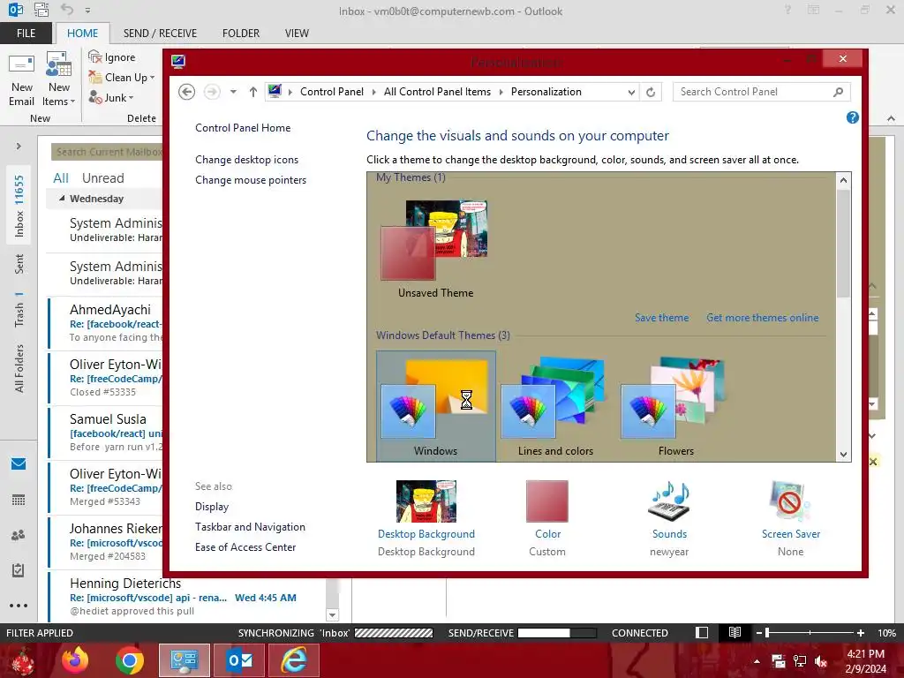Go up one level in Control Panel
This screenshot has height=678, width=904.
point(253,92)
